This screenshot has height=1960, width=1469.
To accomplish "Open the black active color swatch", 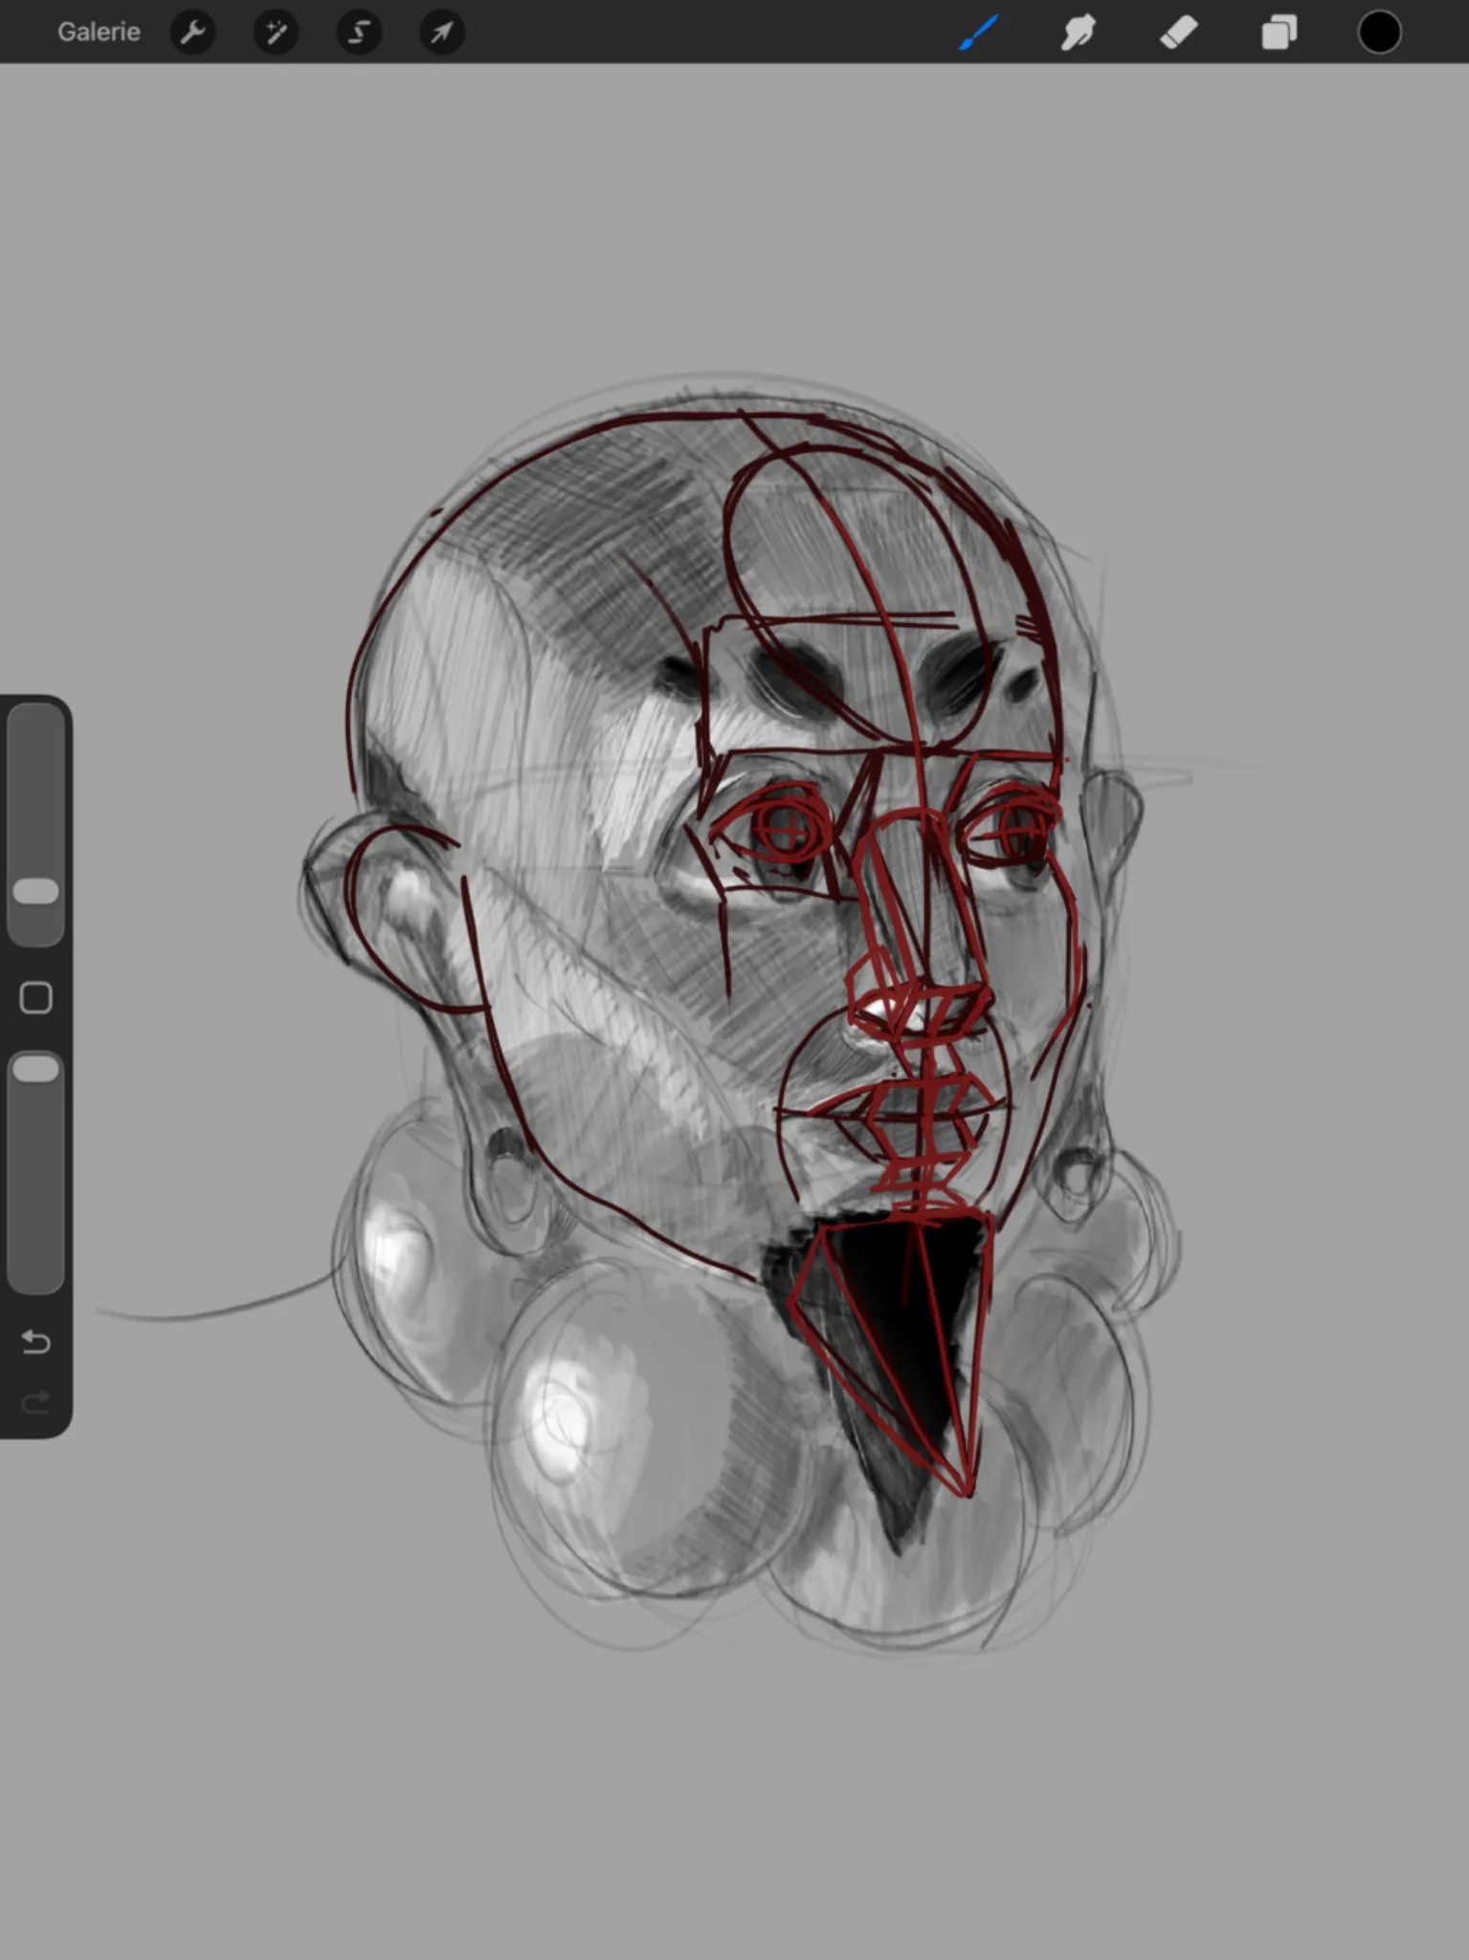I will click(x=1380, y=33).
